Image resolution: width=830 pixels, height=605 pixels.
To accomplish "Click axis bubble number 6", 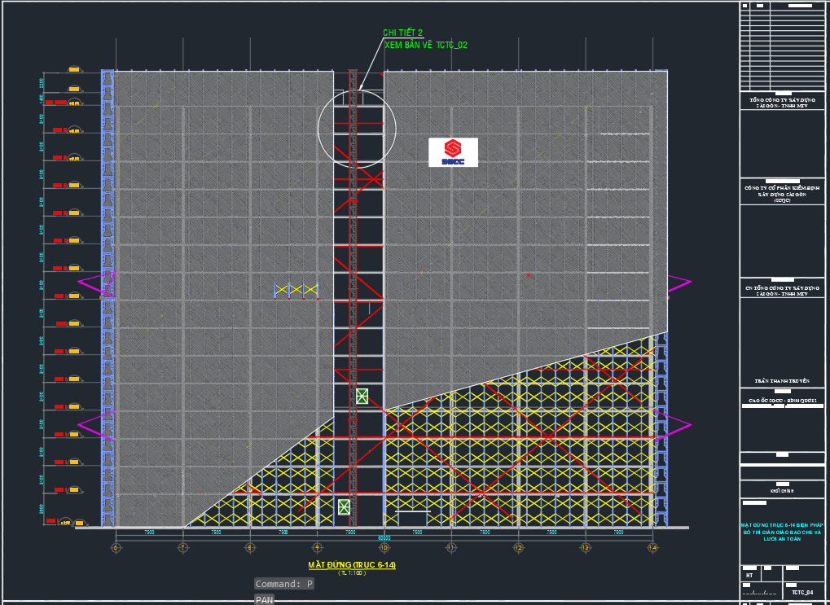I will point(115,548).
